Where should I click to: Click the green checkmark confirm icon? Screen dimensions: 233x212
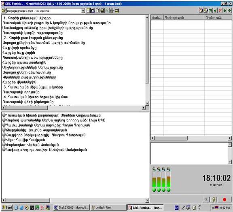tap(215, 11)
